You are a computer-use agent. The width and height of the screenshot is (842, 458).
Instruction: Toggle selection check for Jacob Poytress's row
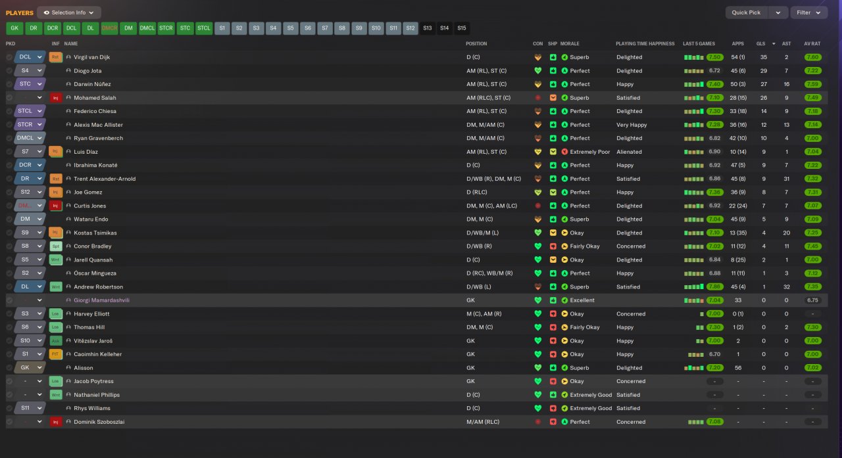click(x=9, y=381)
